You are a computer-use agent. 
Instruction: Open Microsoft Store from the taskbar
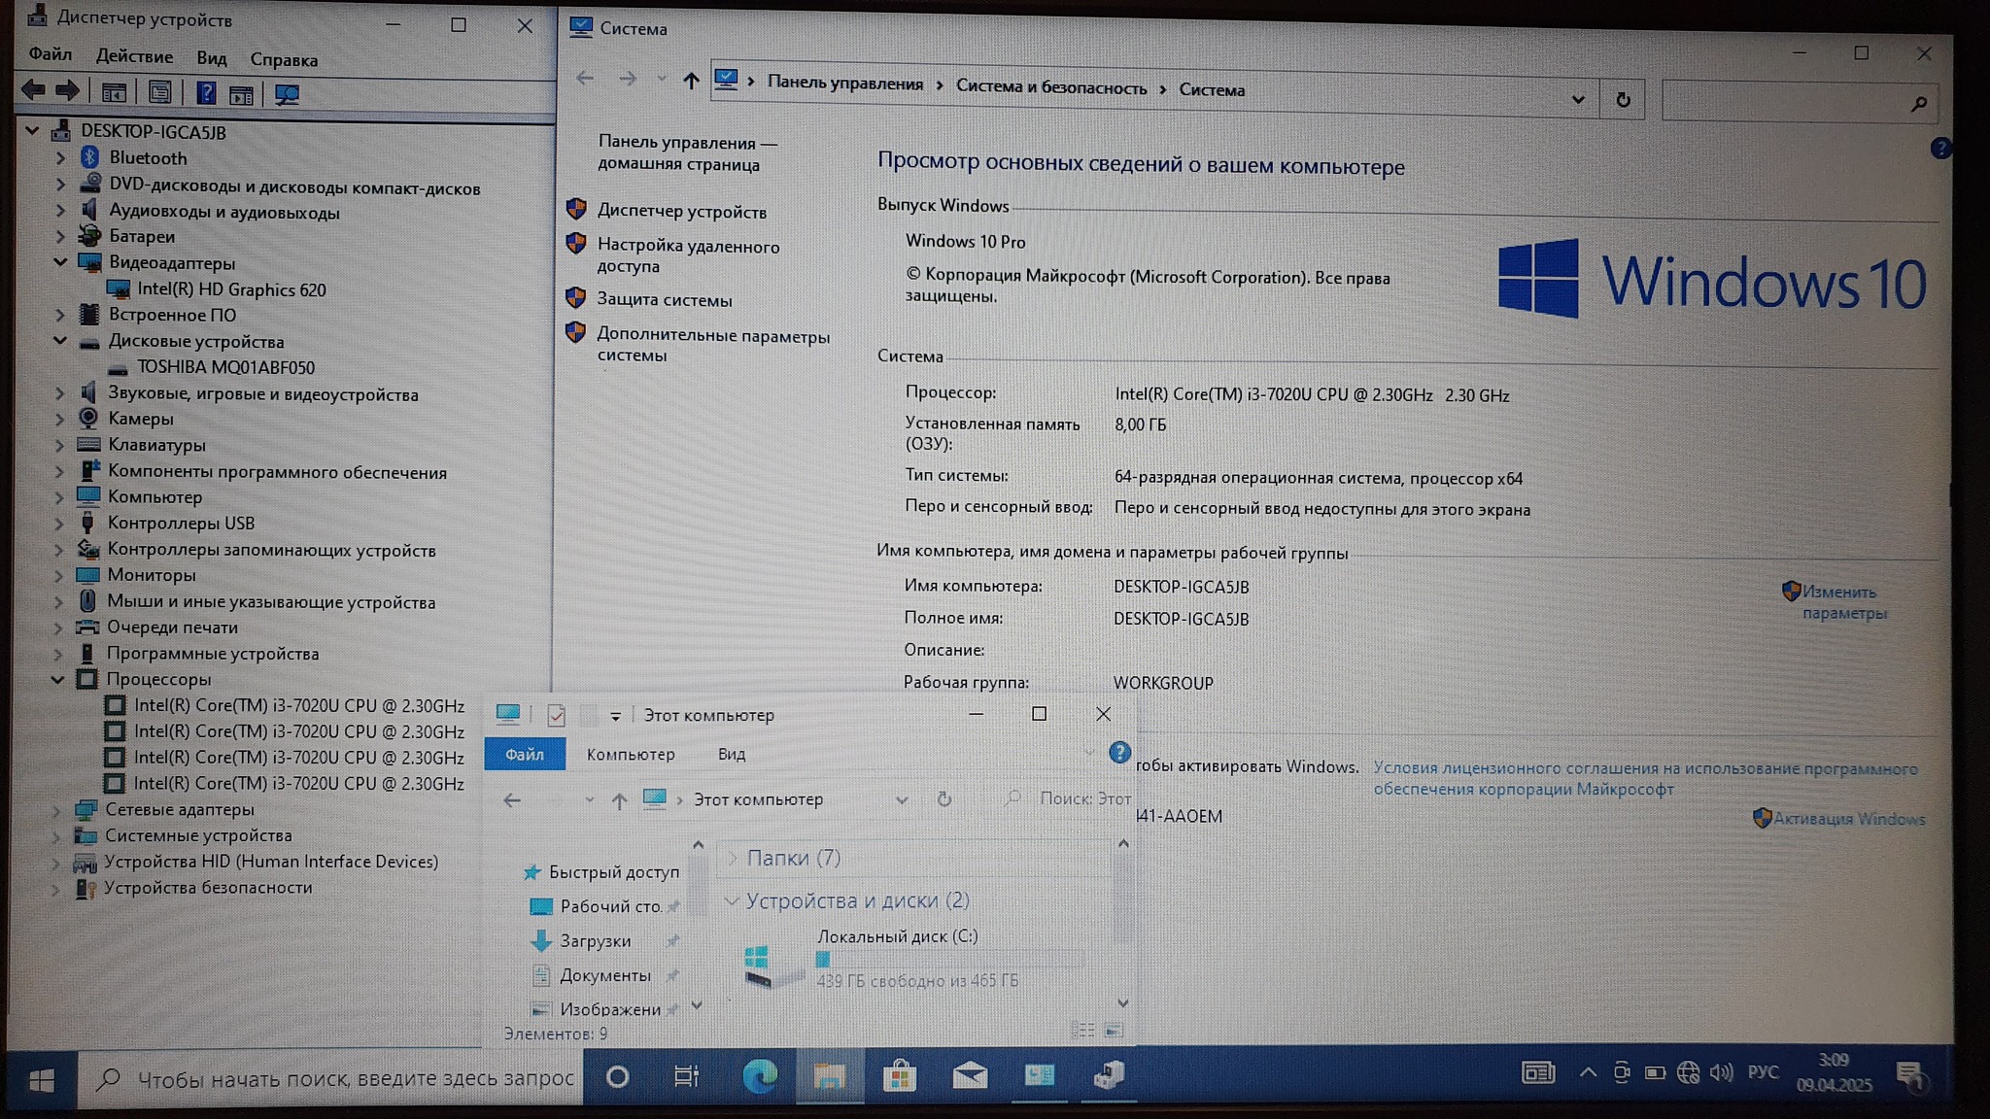[899, 1075]
